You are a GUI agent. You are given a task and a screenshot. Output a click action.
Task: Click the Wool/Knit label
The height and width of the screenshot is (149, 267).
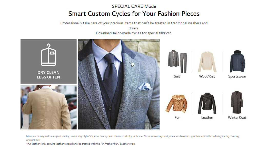207,76
